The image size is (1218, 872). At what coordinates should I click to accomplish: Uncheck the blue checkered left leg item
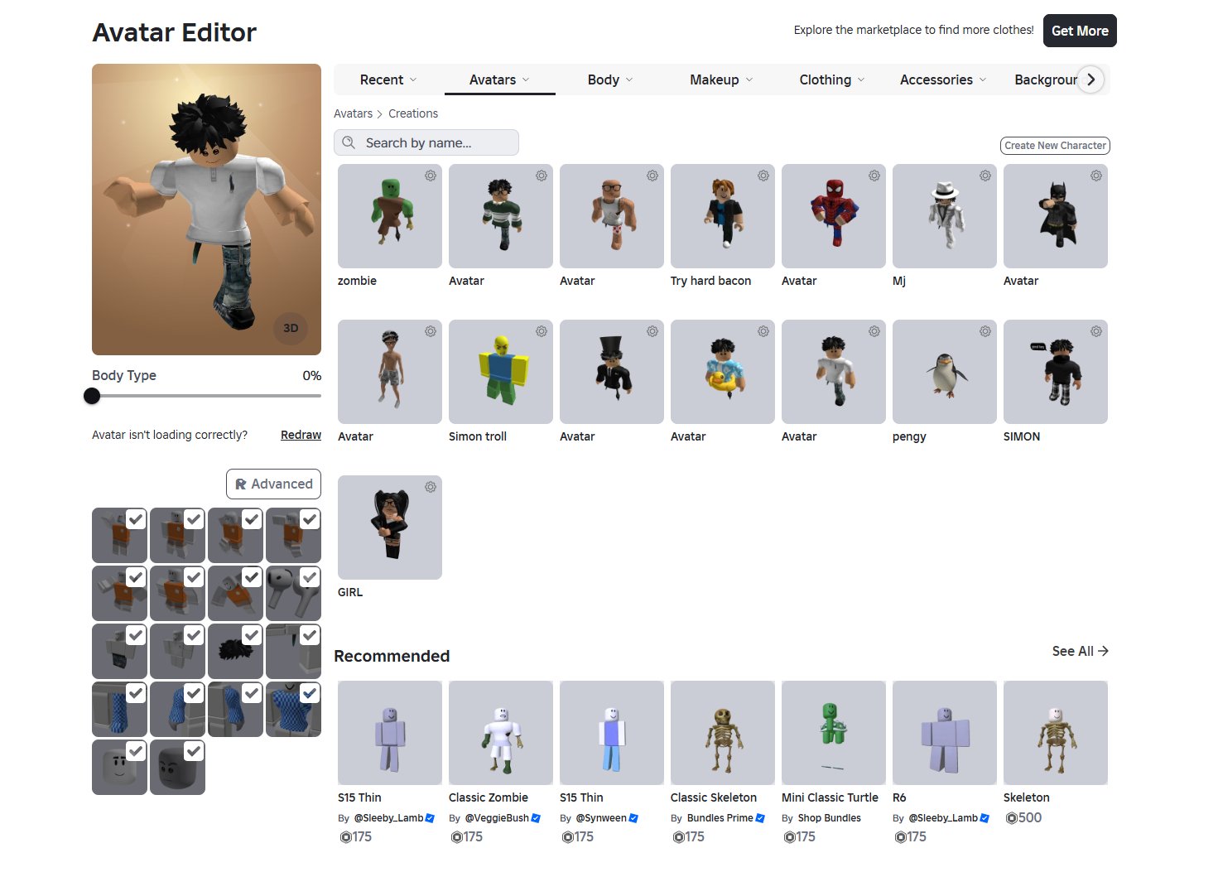coord(136,693)
